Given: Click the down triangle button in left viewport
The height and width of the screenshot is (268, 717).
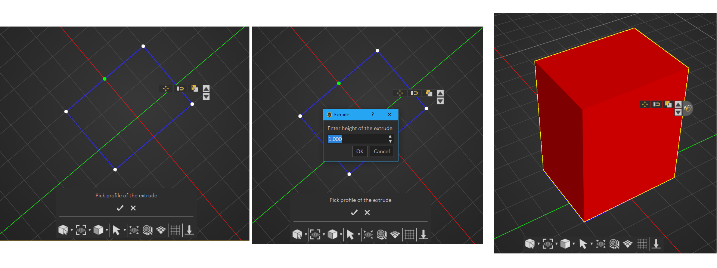Looking at the screenshot, I should 206,96.
